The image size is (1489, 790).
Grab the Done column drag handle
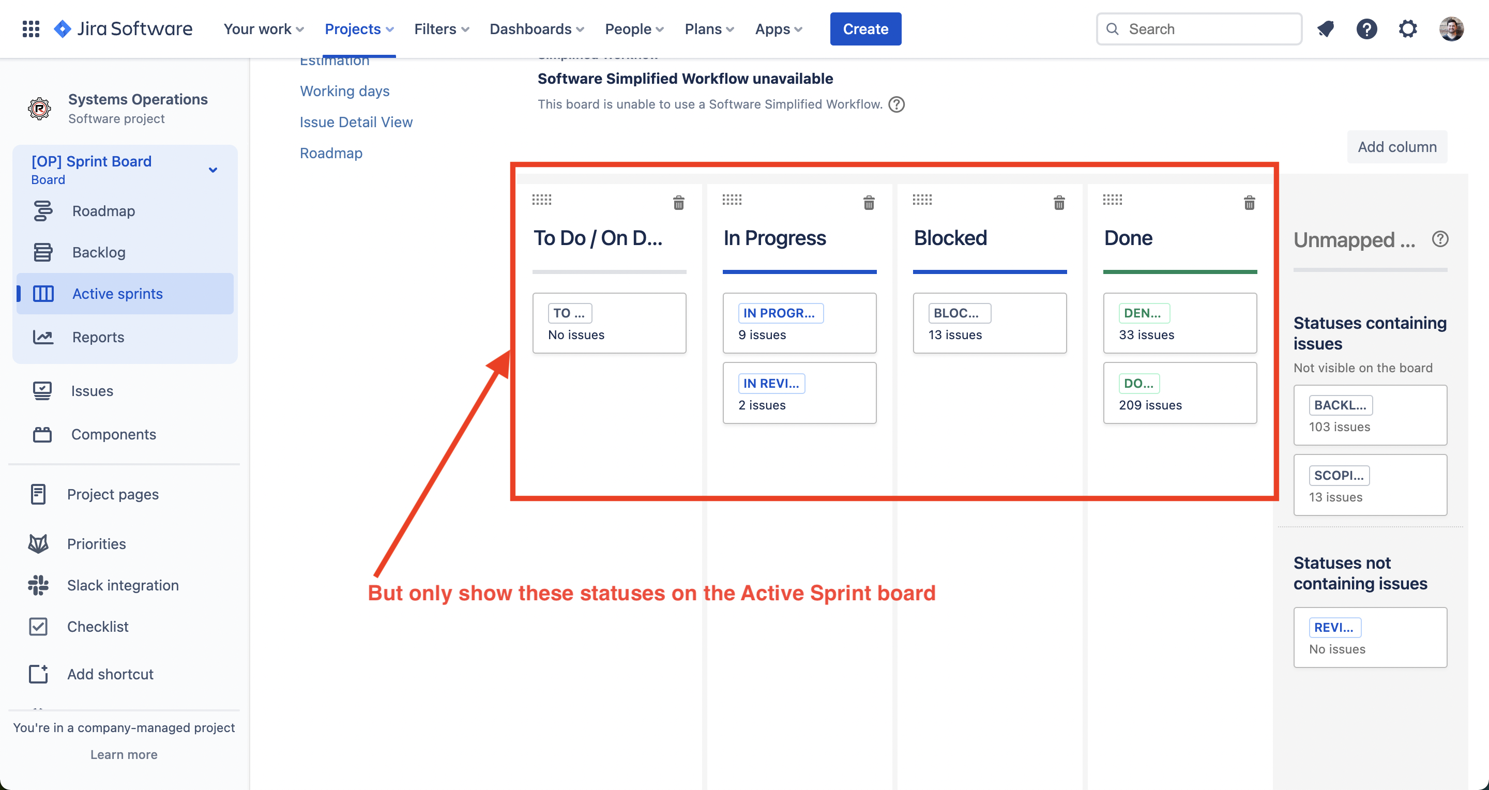click(1112, 200)
